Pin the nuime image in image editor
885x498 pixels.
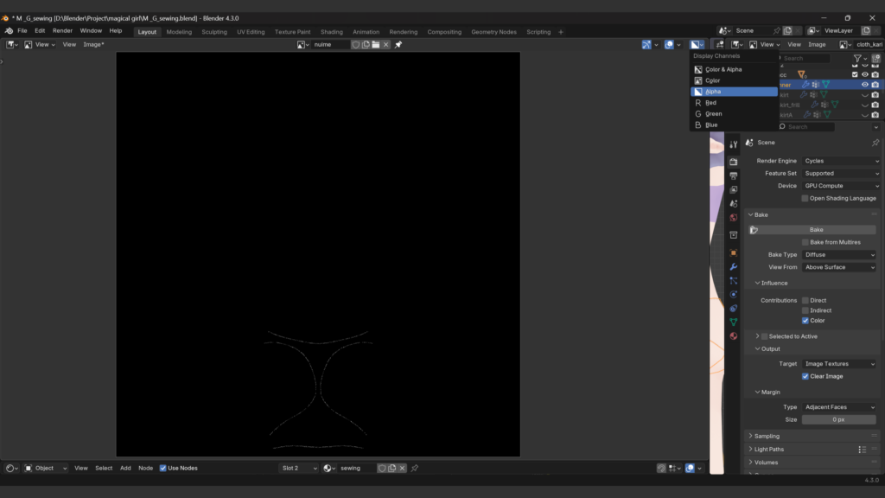398,44
